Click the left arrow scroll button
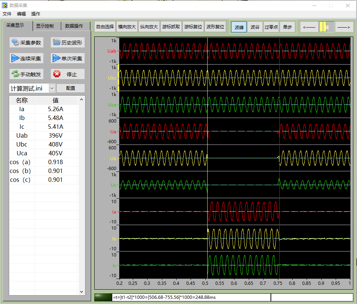Image resolution: width=357 pixels, height=304 pixels. point(309,27)
